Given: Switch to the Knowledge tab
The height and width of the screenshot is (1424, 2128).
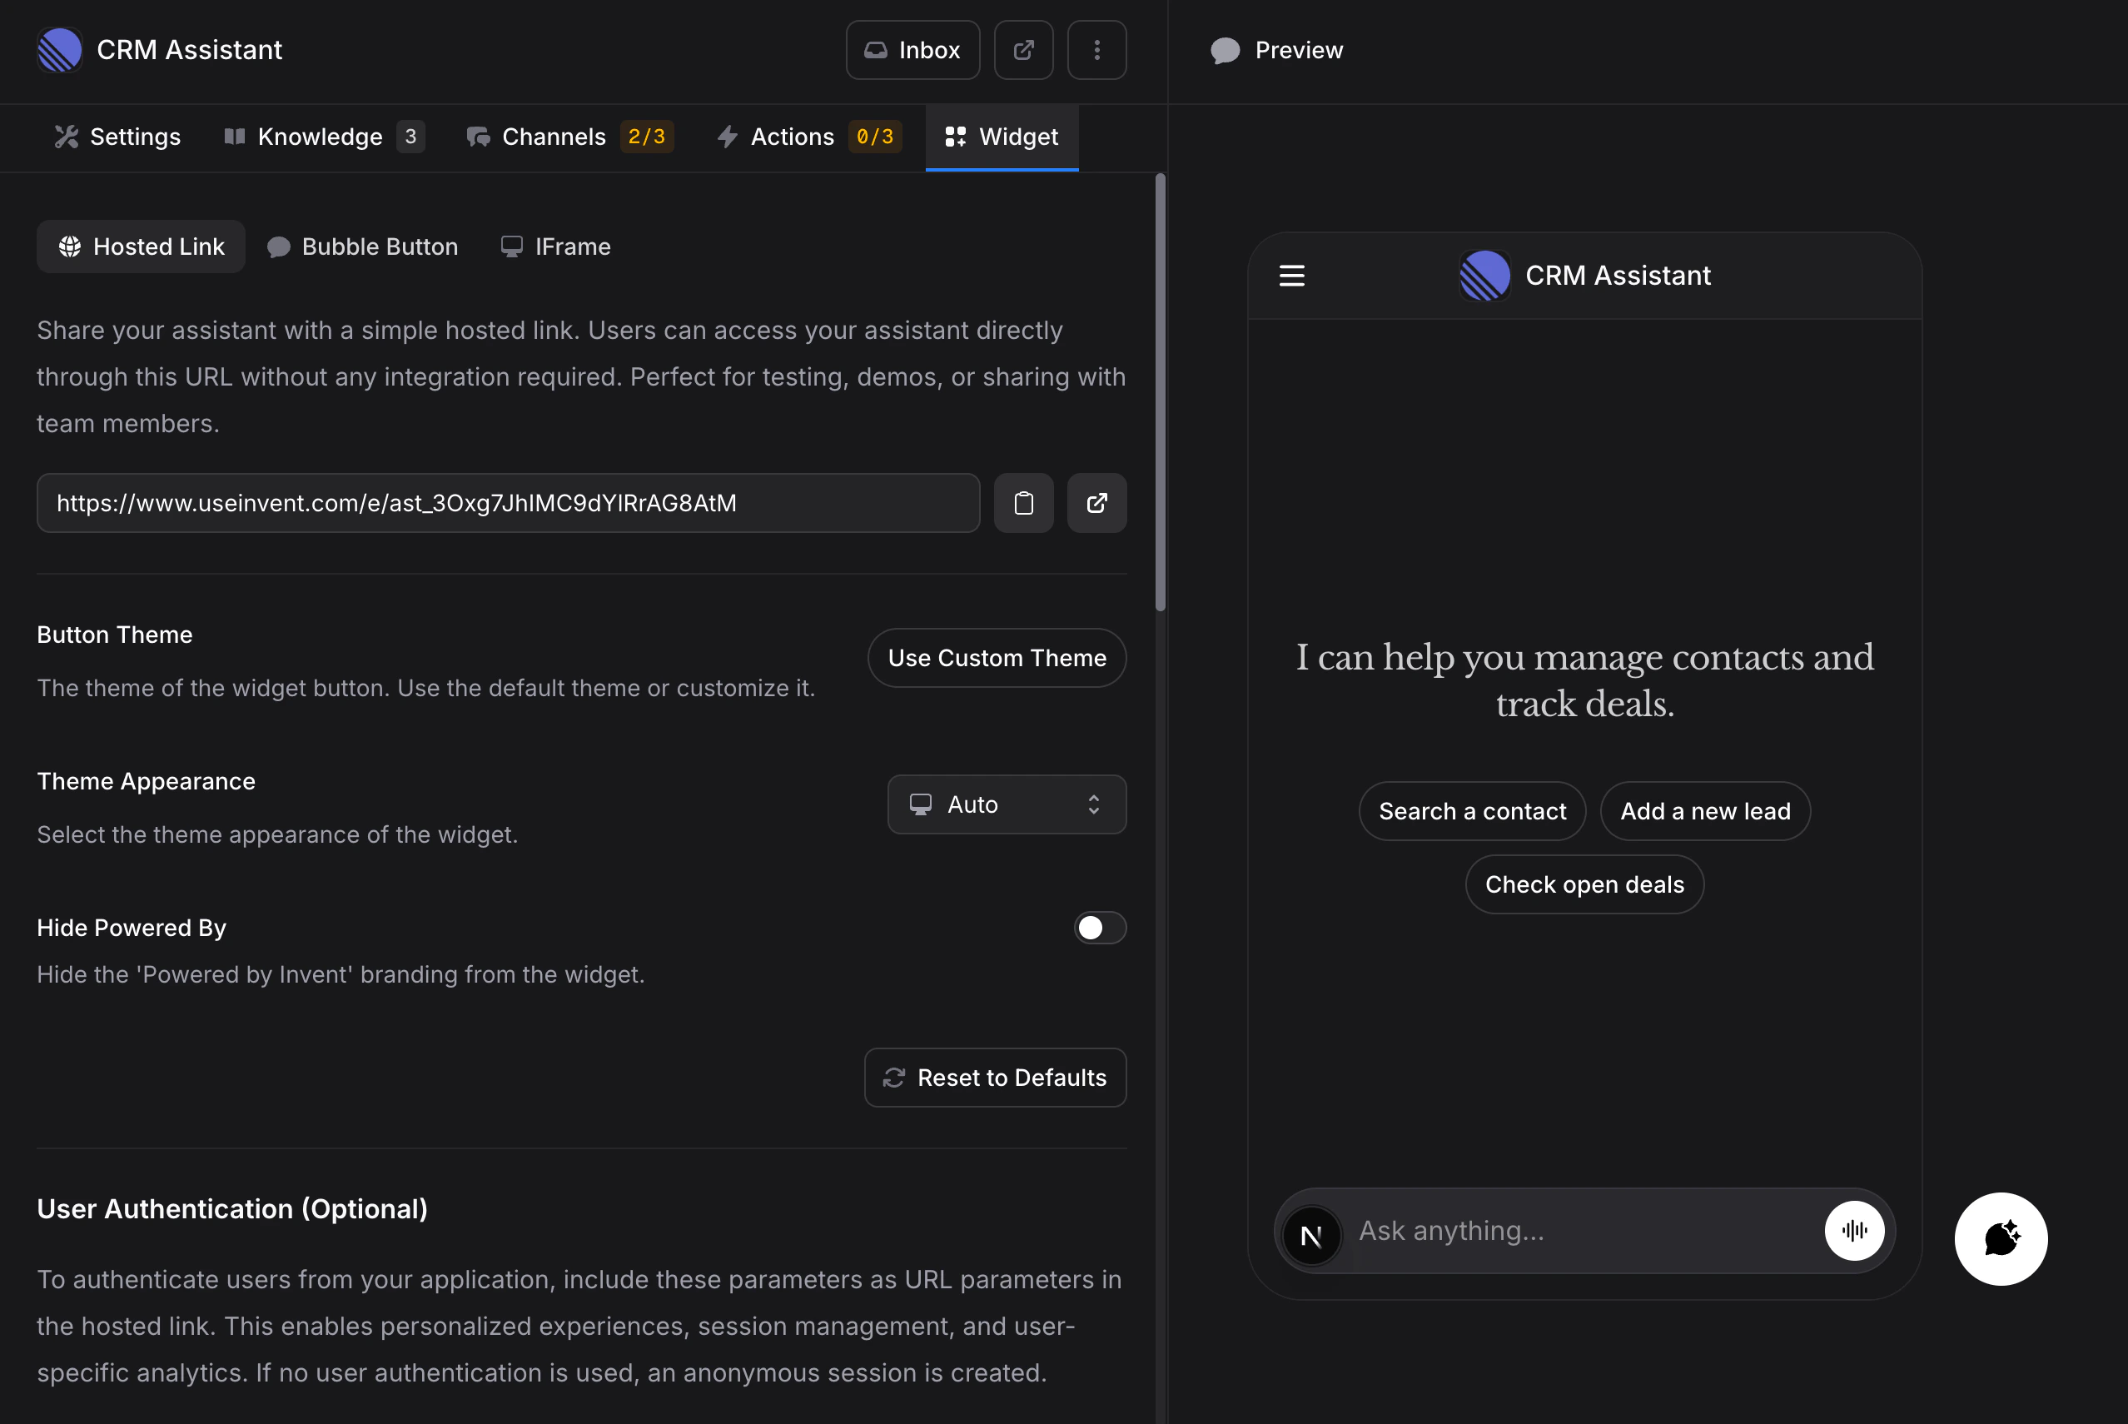Looking at the screenshot, I should click(320, 137).
